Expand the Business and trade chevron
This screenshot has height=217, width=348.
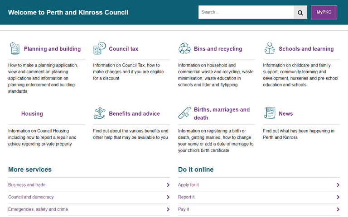click(168, 185)
